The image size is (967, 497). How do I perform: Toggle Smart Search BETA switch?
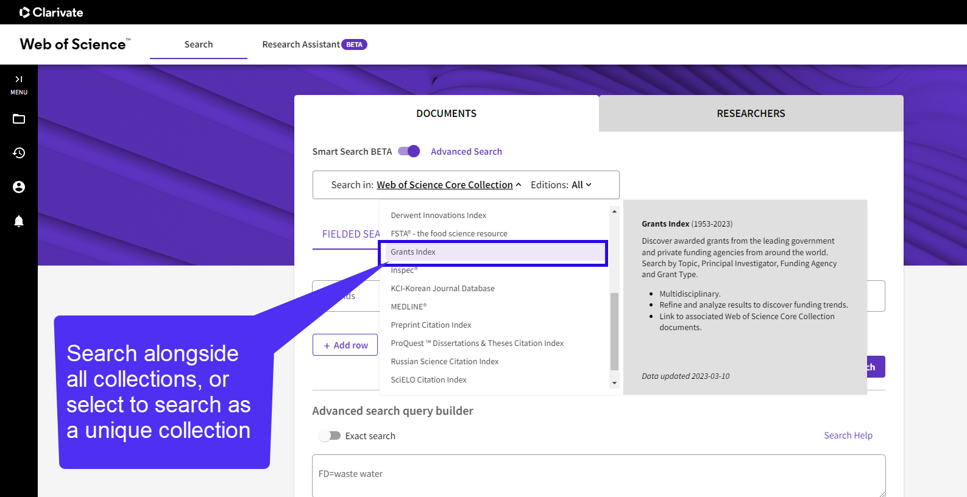(409, 151)
